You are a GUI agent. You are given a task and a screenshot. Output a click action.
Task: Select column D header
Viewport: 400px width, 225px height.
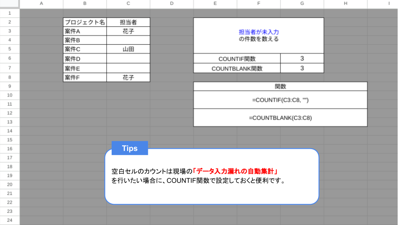tap(172, 4)
